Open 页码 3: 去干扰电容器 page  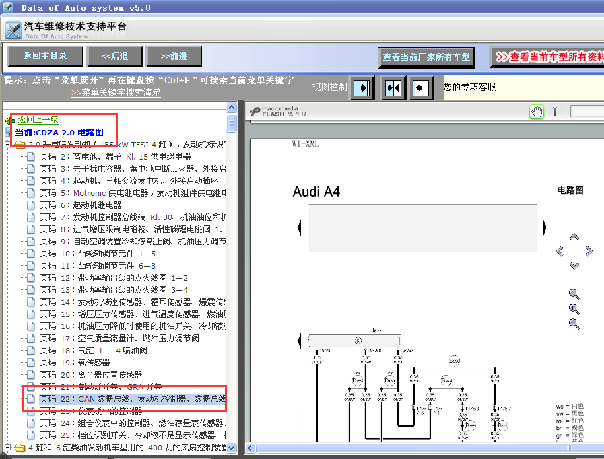133,169
